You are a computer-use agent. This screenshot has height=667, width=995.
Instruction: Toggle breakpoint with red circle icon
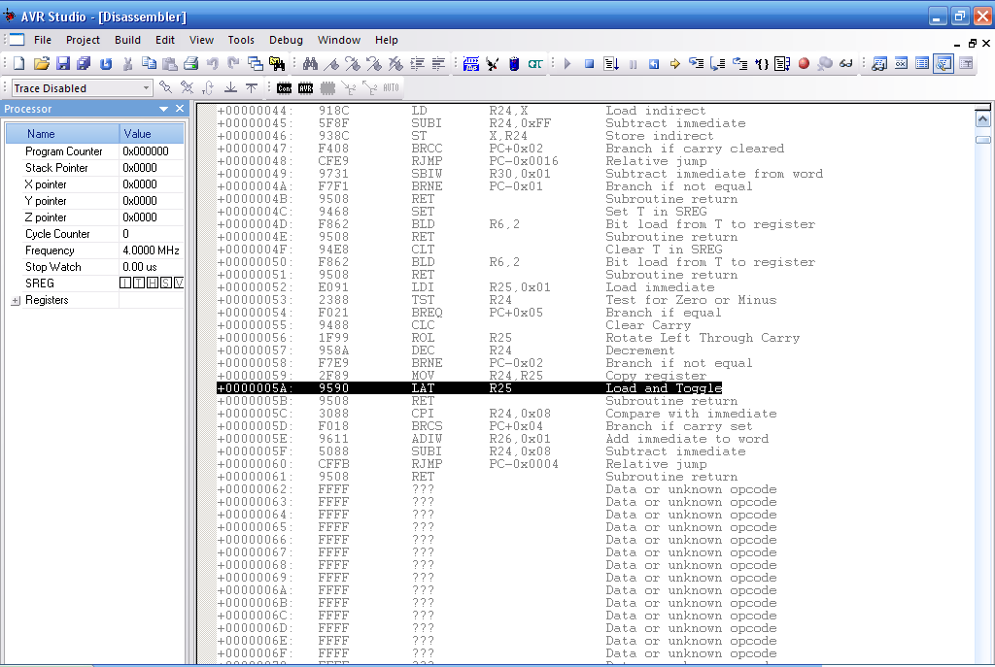(x=804, y=63)
